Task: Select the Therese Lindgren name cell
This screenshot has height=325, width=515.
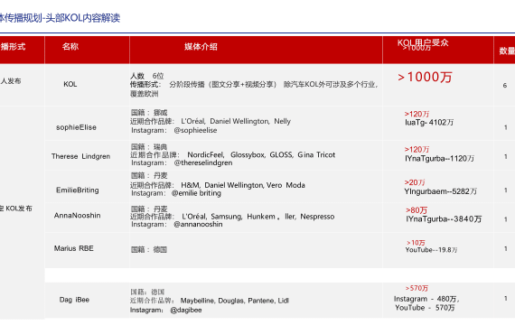Action: click(80, 156)
